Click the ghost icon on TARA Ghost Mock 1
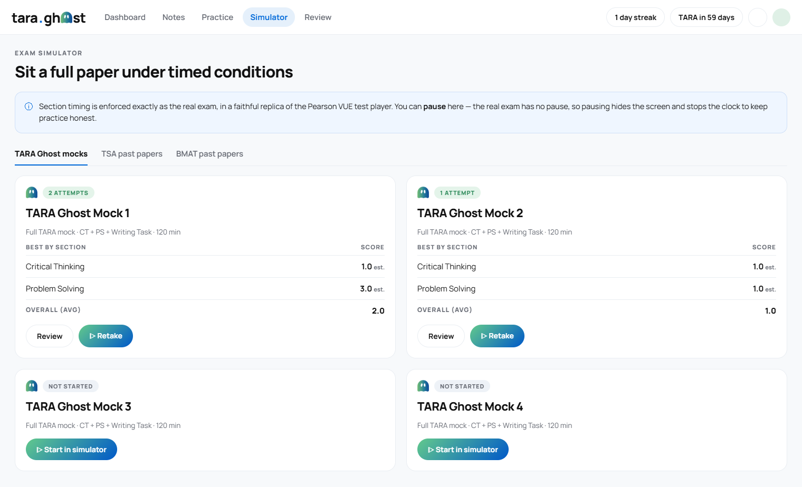This screenshot has width=802, height=487. 32,192
